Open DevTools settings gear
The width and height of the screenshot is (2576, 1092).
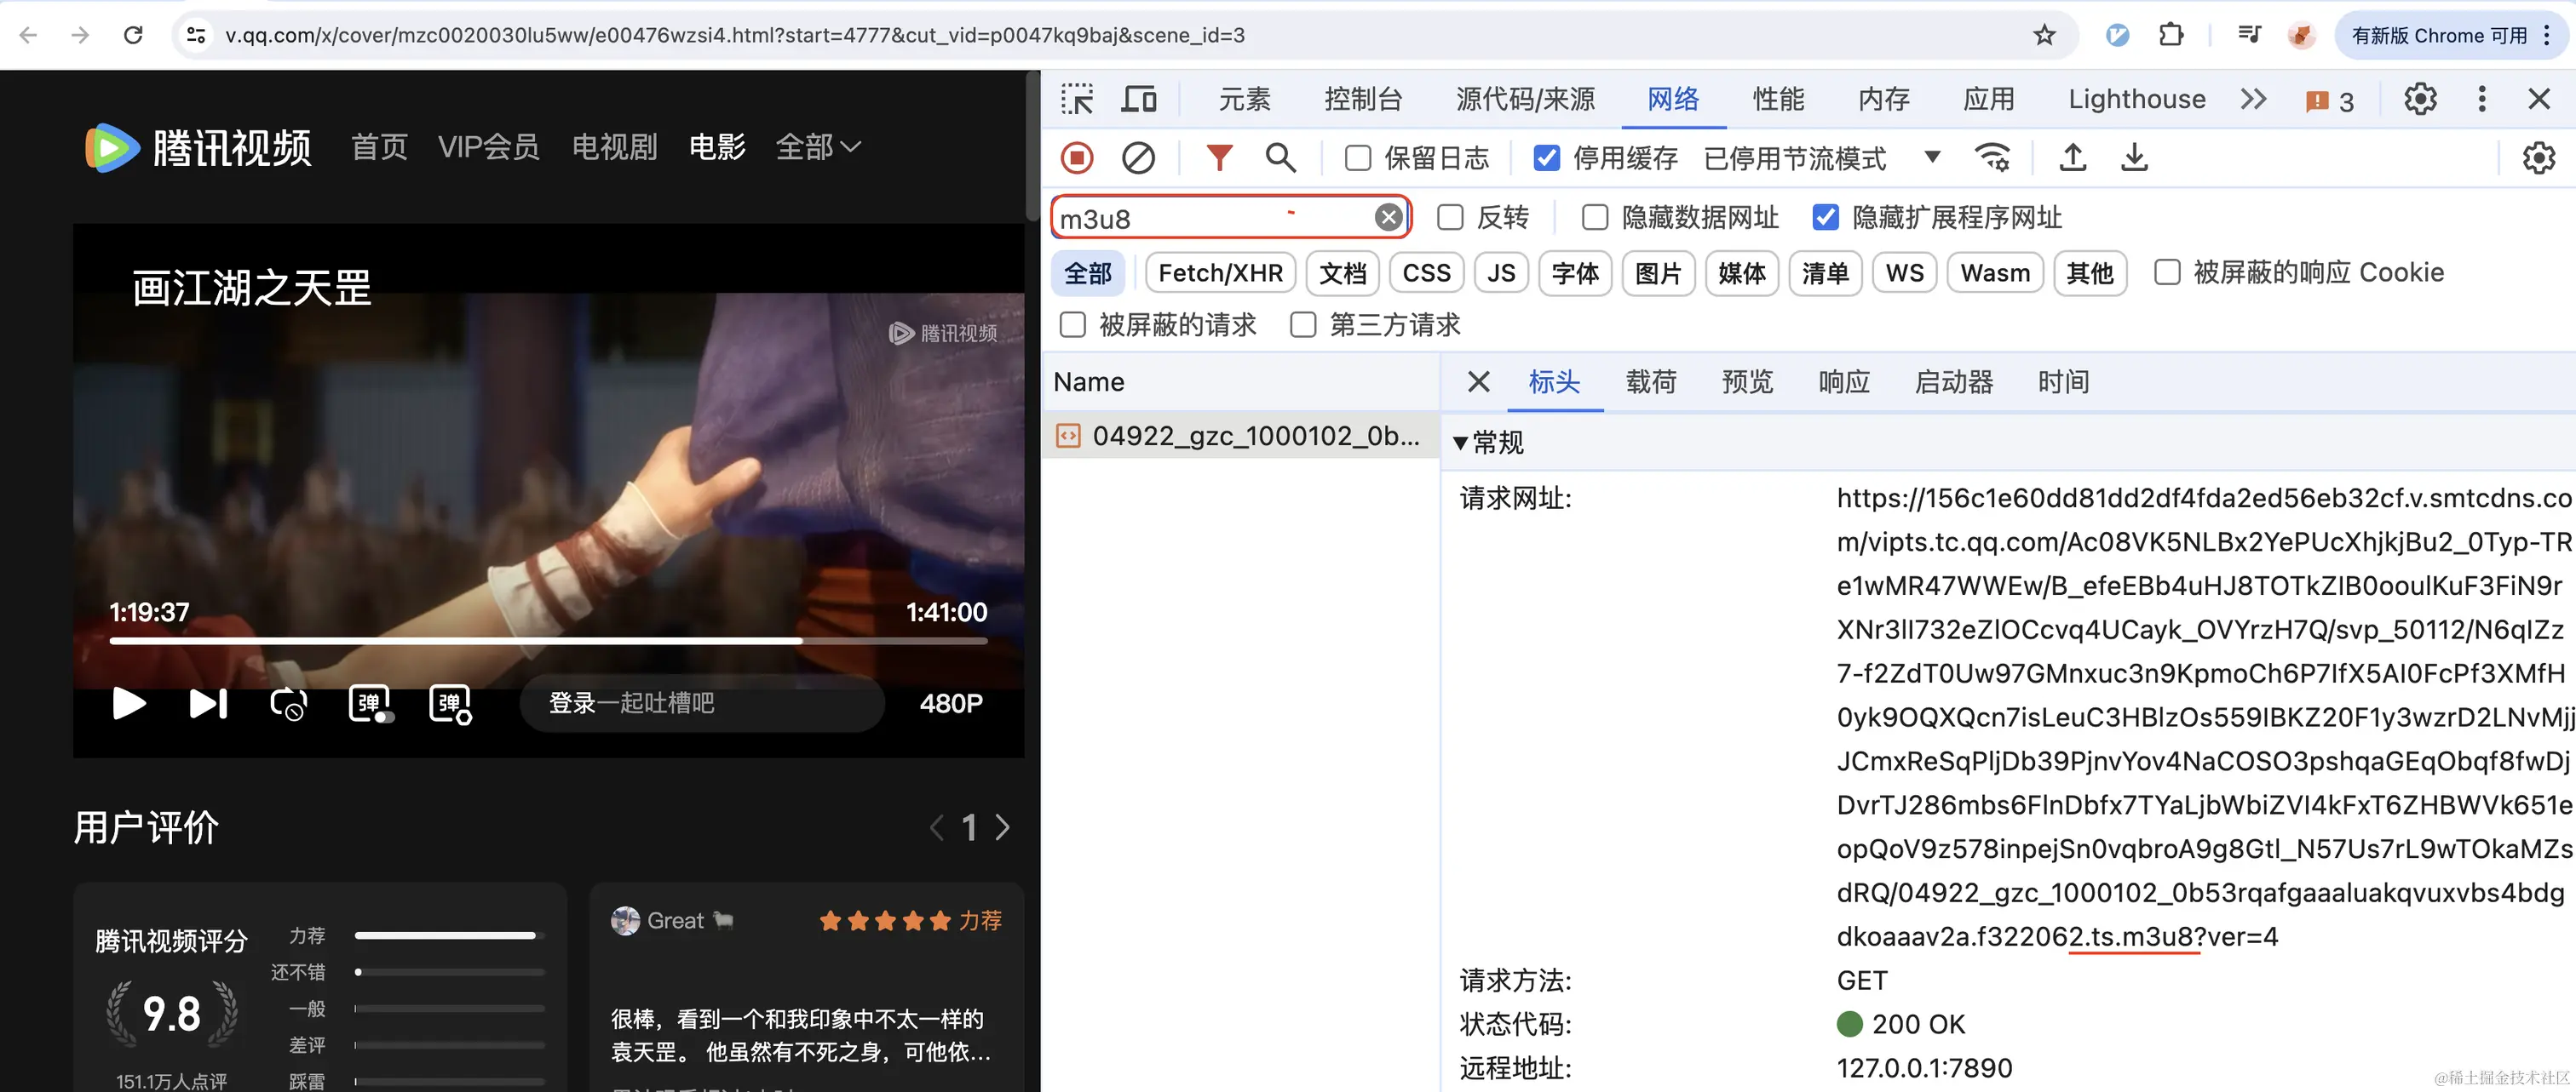(2420, 99)
